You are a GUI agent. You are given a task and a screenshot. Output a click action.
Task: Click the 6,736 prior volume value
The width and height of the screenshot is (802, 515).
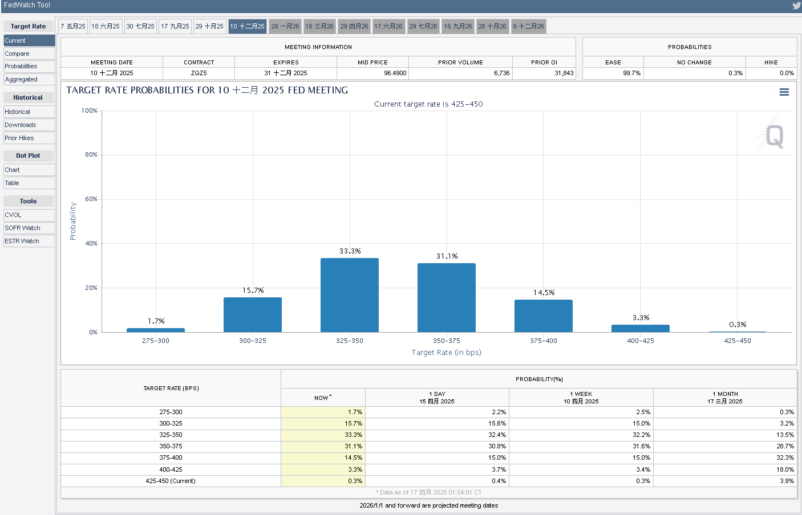(502, 73)
